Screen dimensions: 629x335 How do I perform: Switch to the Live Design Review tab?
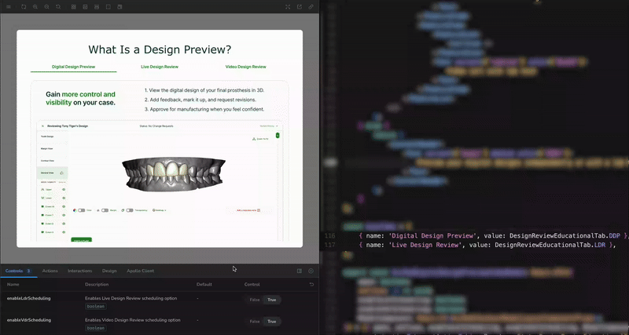click(161, 67)
